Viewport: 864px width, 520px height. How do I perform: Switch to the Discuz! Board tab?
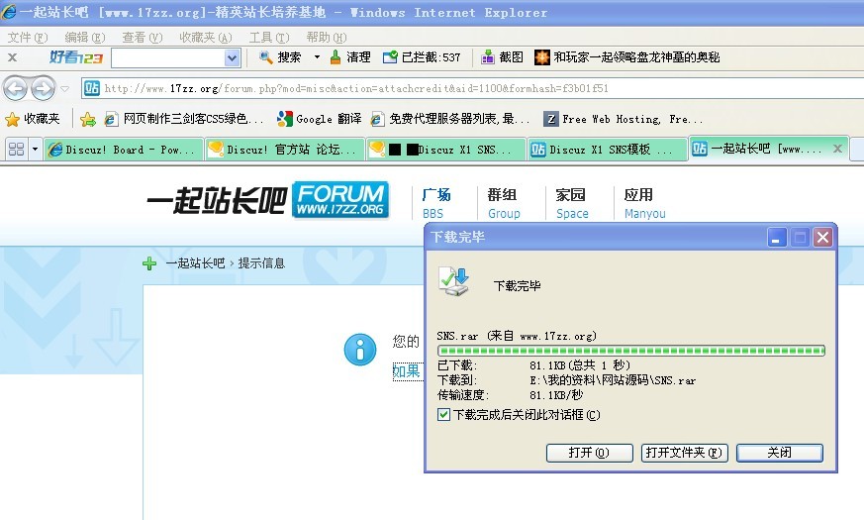124,150
